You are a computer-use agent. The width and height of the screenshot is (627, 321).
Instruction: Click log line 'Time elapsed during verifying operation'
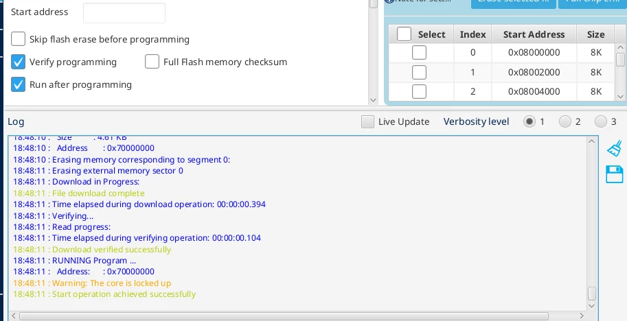coord(137,238)
